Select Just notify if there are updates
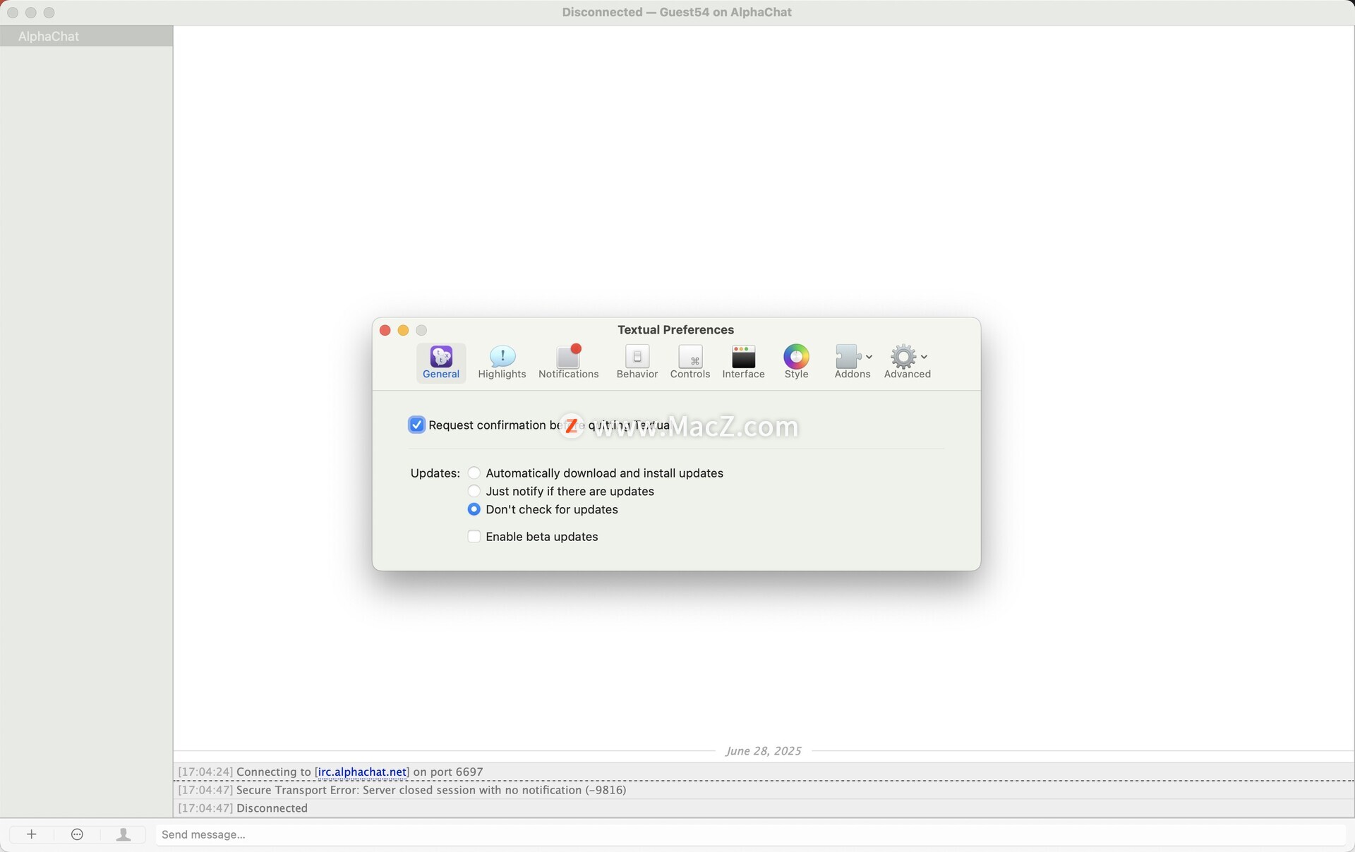 [x=474, y=491]
